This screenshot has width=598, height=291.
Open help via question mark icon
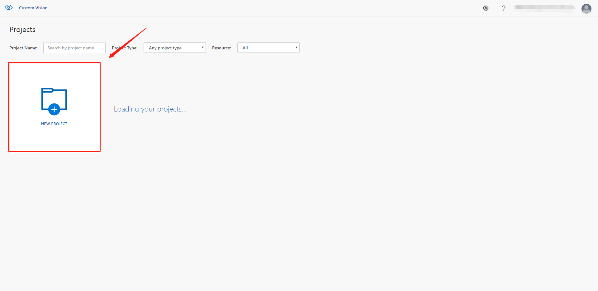tap(504, 8)
